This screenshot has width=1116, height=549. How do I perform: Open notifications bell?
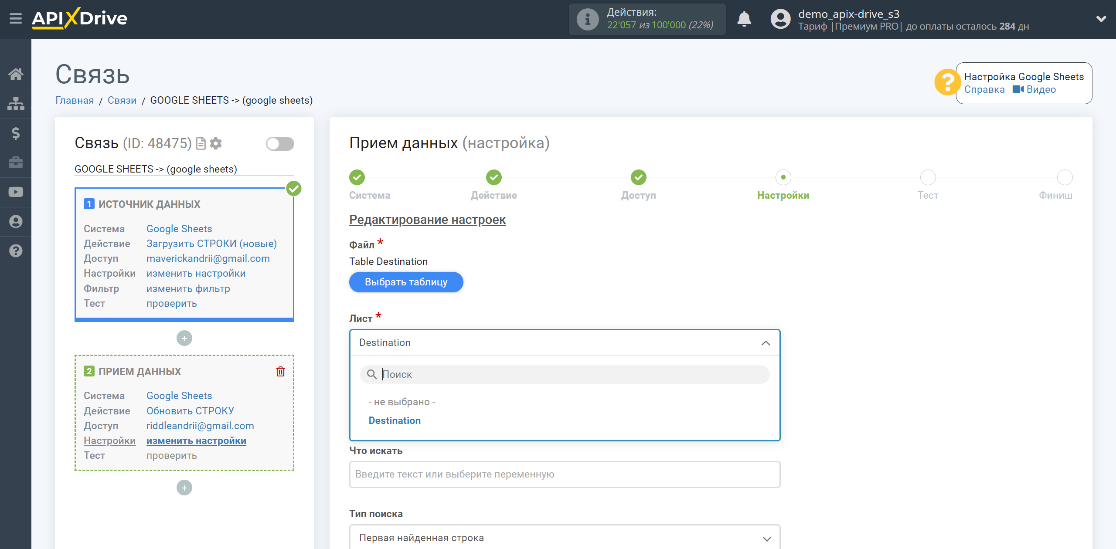pos(744,19)
